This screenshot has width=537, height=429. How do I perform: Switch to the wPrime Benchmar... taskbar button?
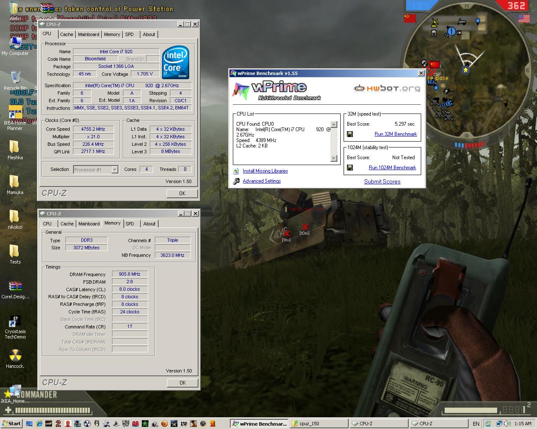259,424
